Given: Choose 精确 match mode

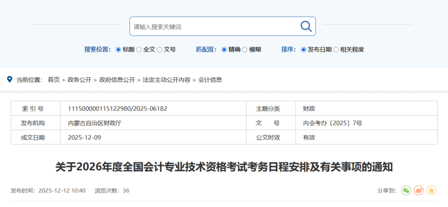Looking at the screenshot, I should pyautogui.click(x=224, y=50).
